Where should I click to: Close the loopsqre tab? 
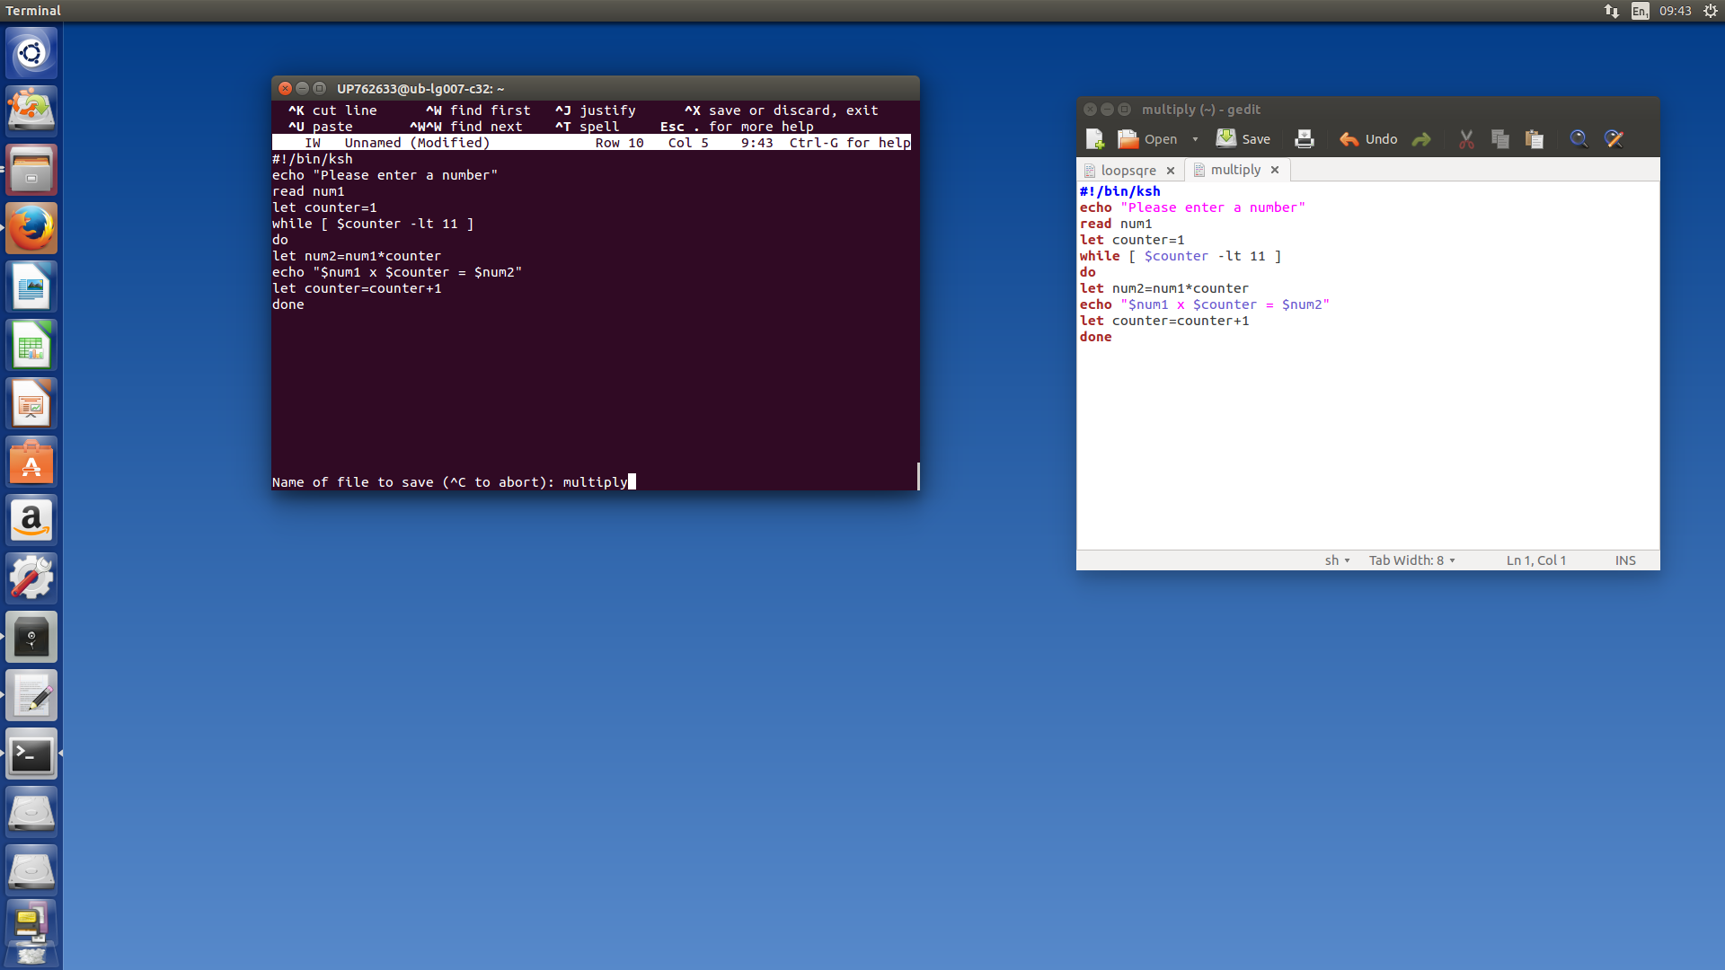coord(1171,171)
